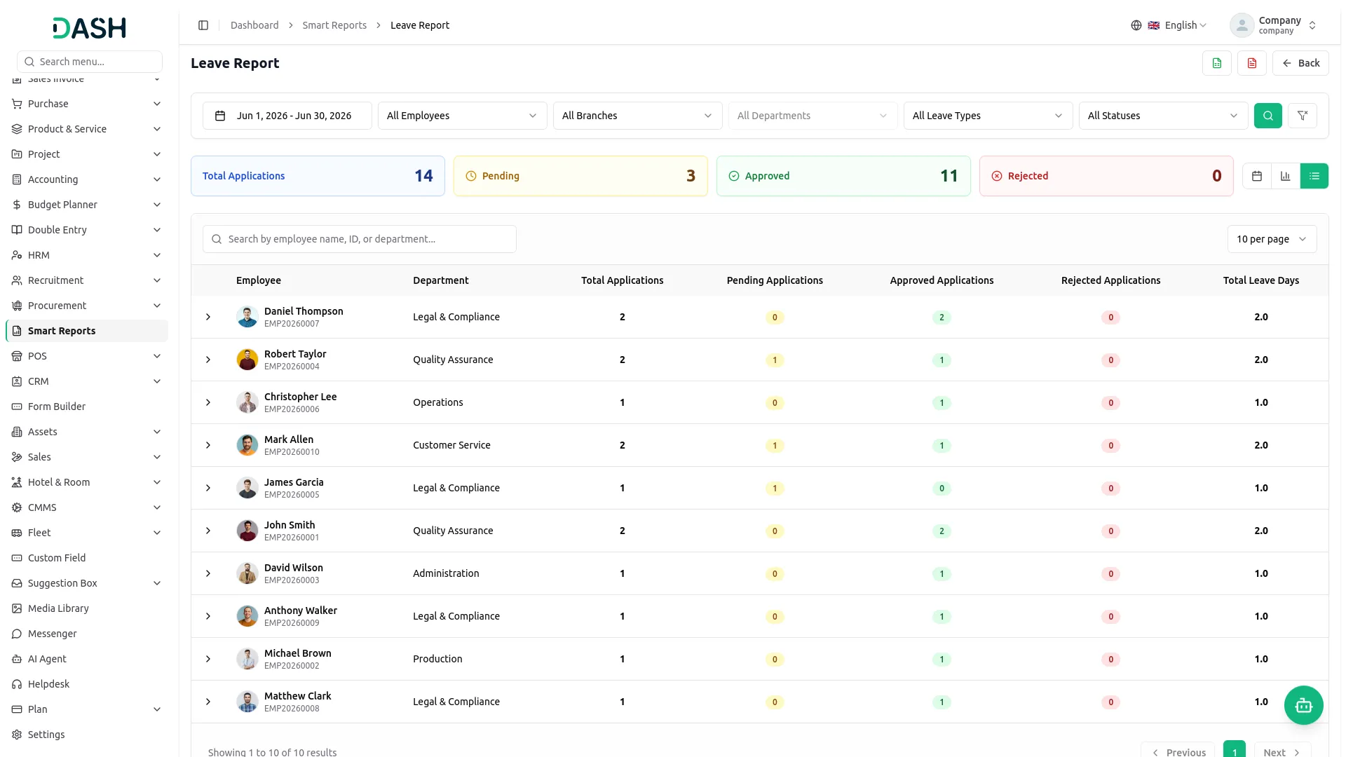Click the Rejected x-circle icon

[997, 176]
